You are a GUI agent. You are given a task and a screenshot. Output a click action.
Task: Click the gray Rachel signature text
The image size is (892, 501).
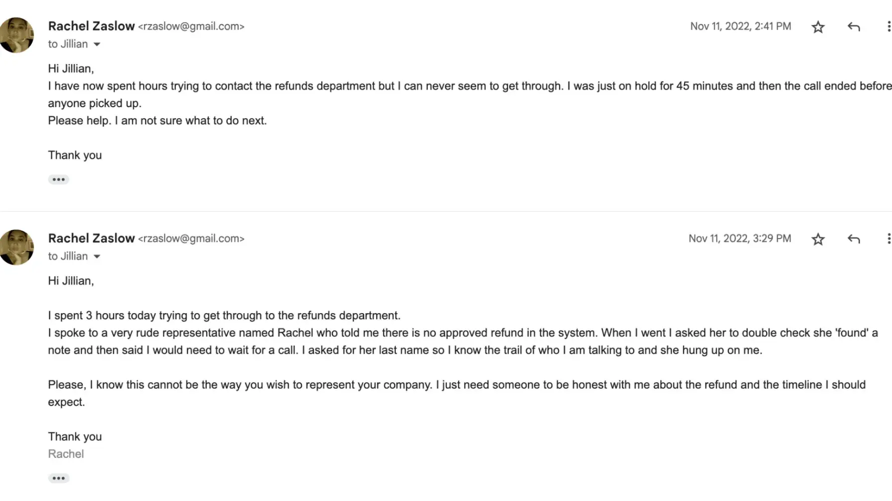(66, 454)
